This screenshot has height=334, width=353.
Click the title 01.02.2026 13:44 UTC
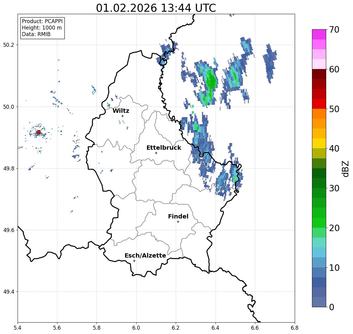156,8
